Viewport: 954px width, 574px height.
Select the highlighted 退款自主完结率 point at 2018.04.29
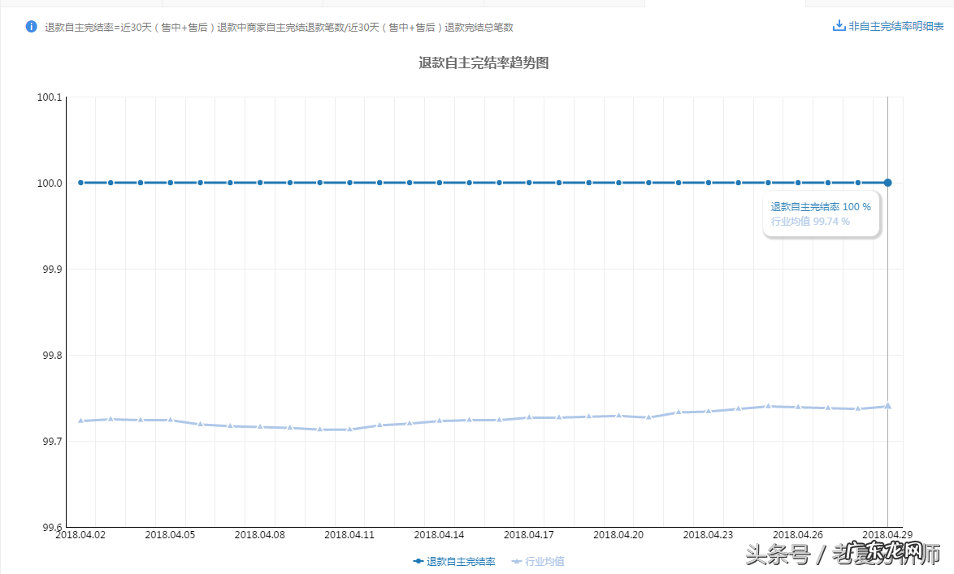click(887, 183)
